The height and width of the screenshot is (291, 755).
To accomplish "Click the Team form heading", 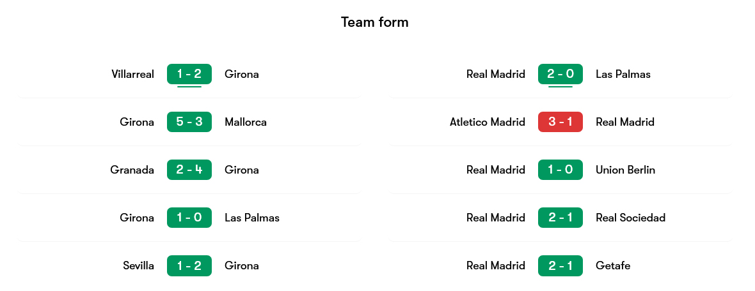I will coord(375,22).
